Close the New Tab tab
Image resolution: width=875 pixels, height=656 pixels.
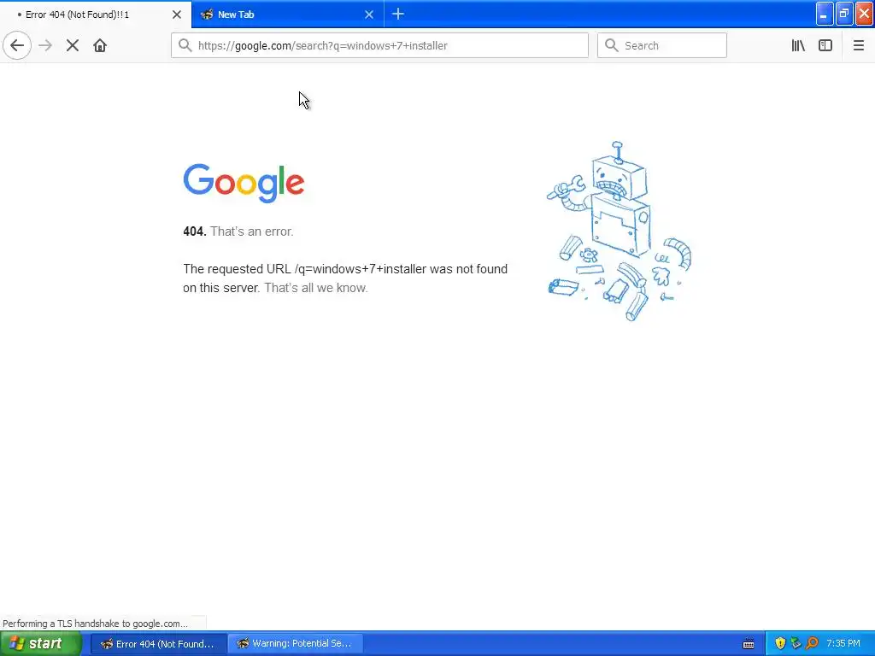[x=369, y=15]
